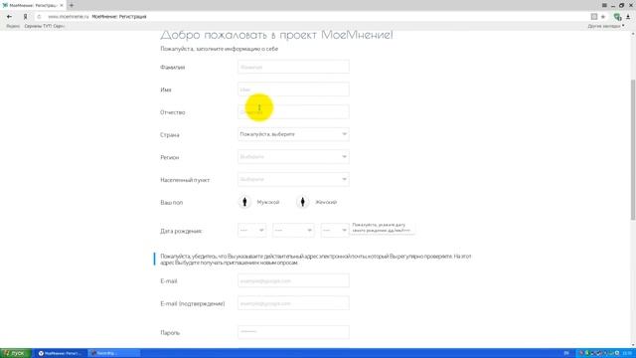Open a new tab with the plus button
The image size is (636, 358).
(x=72, y=5)
